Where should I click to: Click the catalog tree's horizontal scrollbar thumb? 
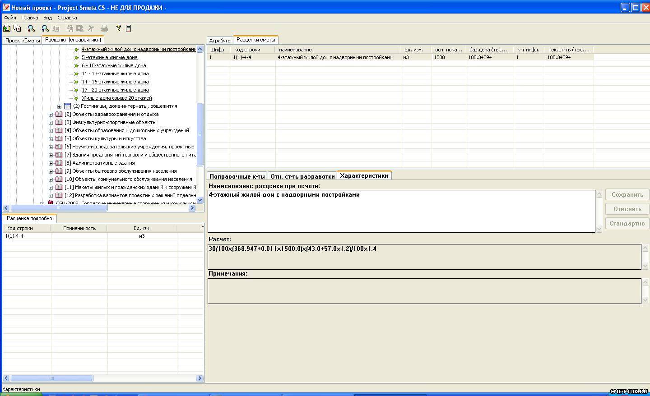coord(59,208)
